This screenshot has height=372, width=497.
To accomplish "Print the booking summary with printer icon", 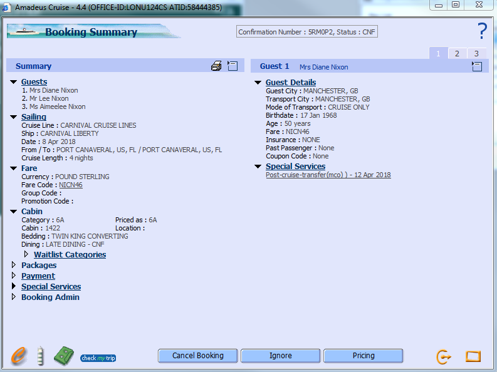I will [x=216, y=66].
